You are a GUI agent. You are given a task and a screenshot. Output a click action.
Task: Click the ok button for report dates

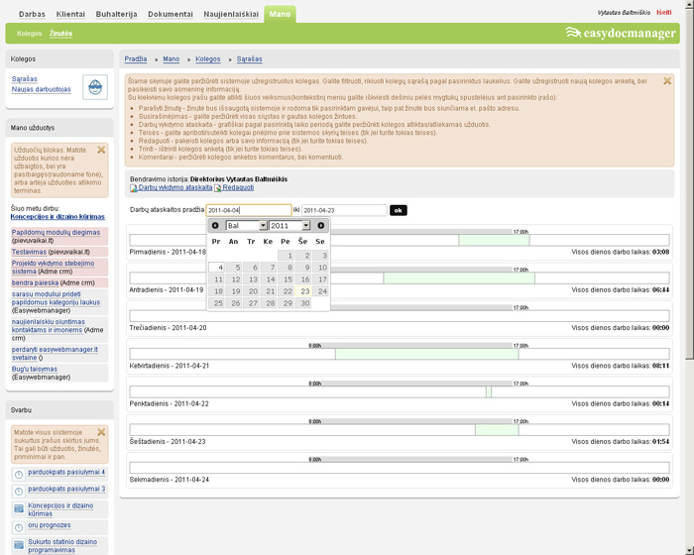click(x=399, y=210)
